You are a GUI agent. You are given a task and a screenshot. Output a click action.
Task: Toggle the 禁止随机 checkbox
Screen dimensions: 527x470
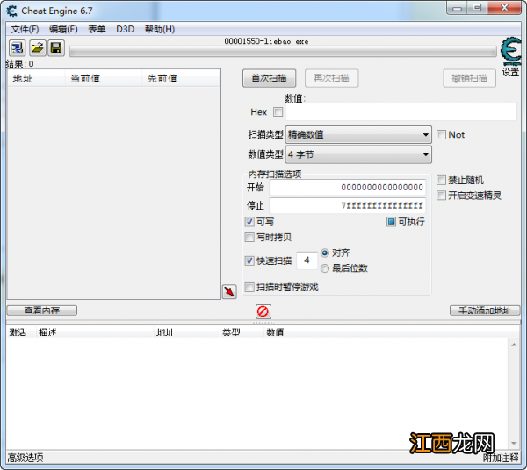[441, 180]
